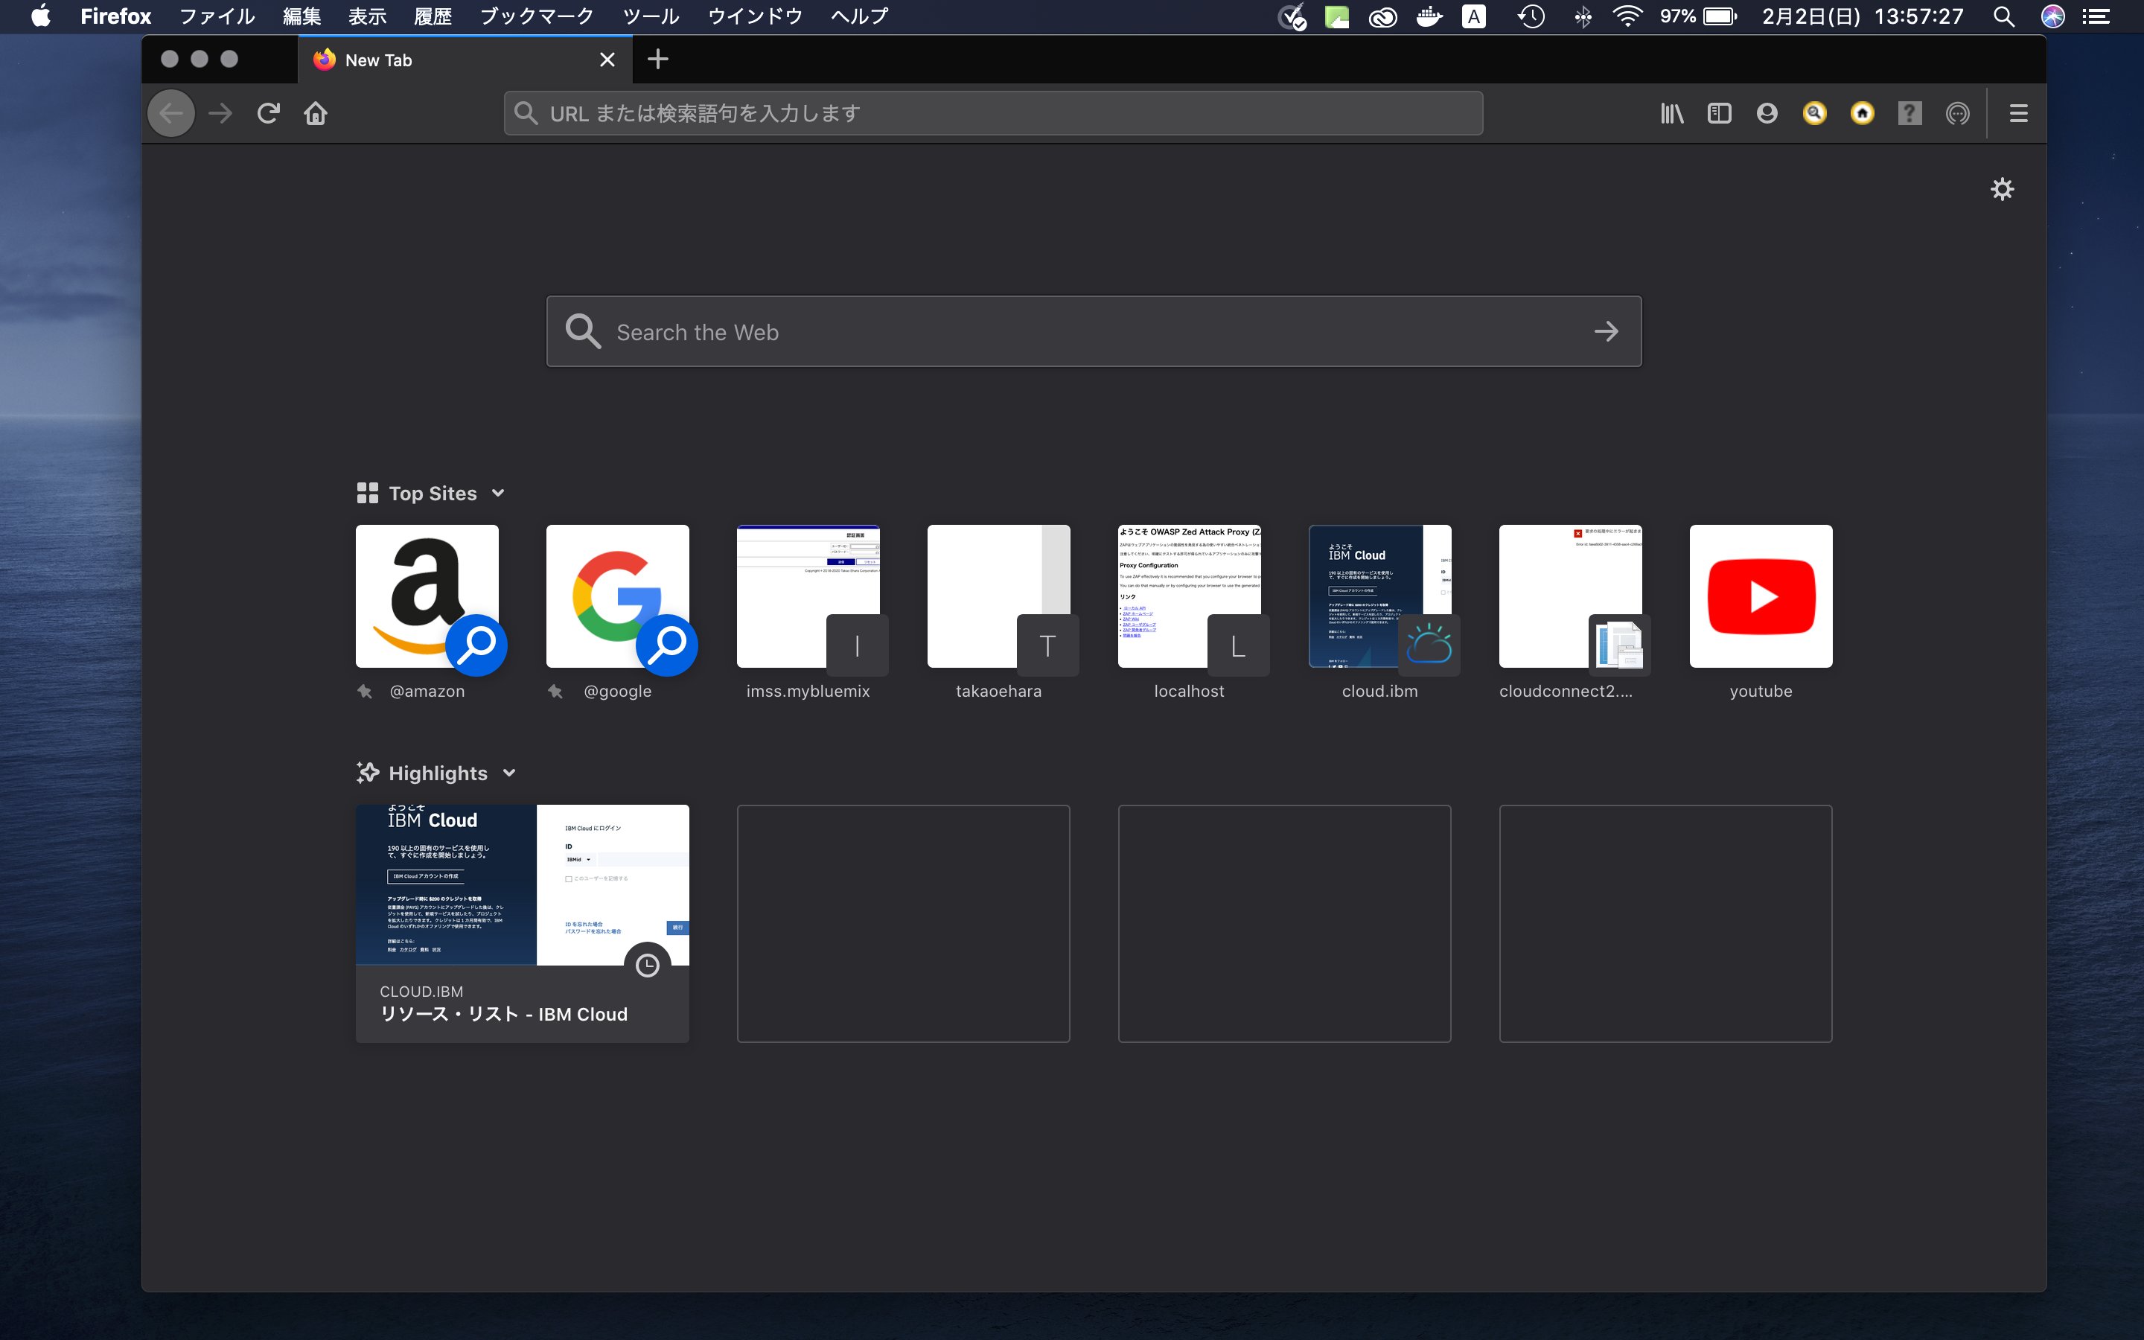Collapse the Highlights section
The image size is (2144, 1340).
[x=509, y=773]
